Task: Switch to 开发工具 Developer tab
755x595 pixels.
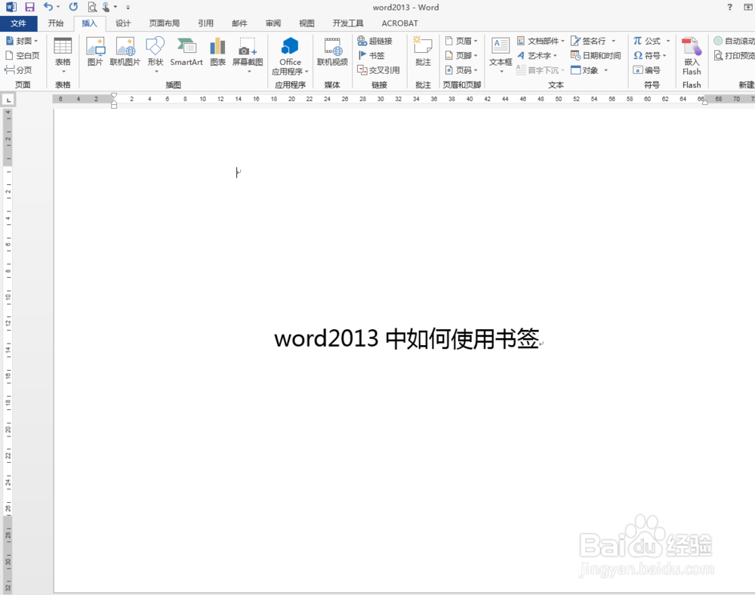Action: pyautogui.click(x=348, y=23)
